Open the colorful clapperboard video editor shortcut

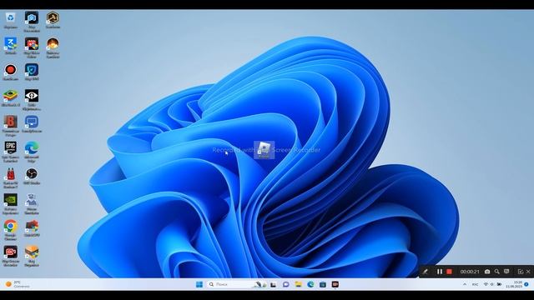click(32, 47)
